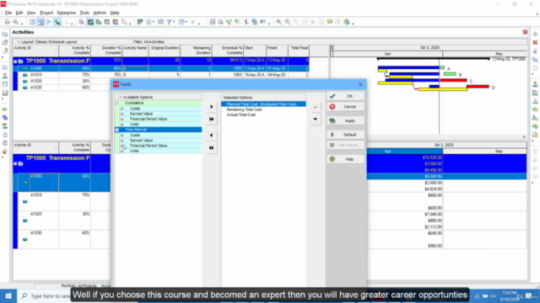Expand Costs under Cumulative
Screen dimensions: 540x303
pyautogui.click(x=121, y=109)
